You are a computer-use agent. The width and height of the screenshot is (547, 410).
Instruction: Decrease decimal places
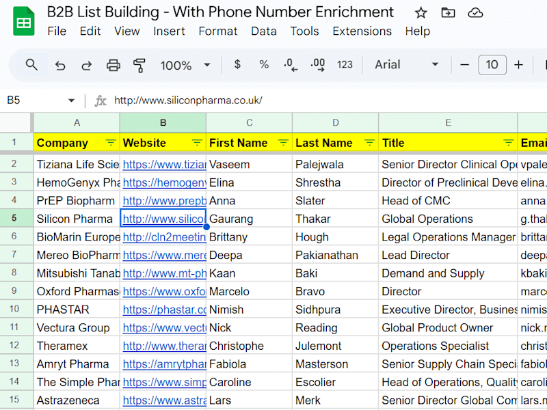(x=291, y=65)
